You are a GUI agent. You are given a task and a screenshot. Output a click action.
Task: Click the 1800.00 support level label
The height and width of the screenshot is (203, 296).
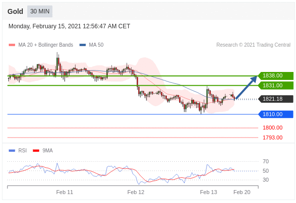point(273,128)
